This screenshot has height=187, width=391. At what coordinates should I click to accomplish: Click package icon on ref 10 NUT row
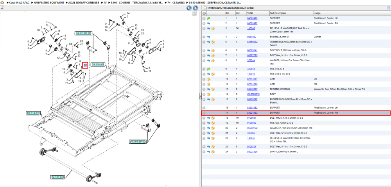213,74
